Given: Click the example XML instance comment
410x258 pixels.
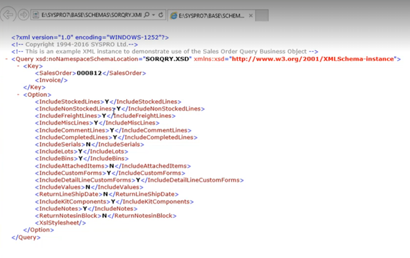Looking at the screenshot, I should point(165,52).
